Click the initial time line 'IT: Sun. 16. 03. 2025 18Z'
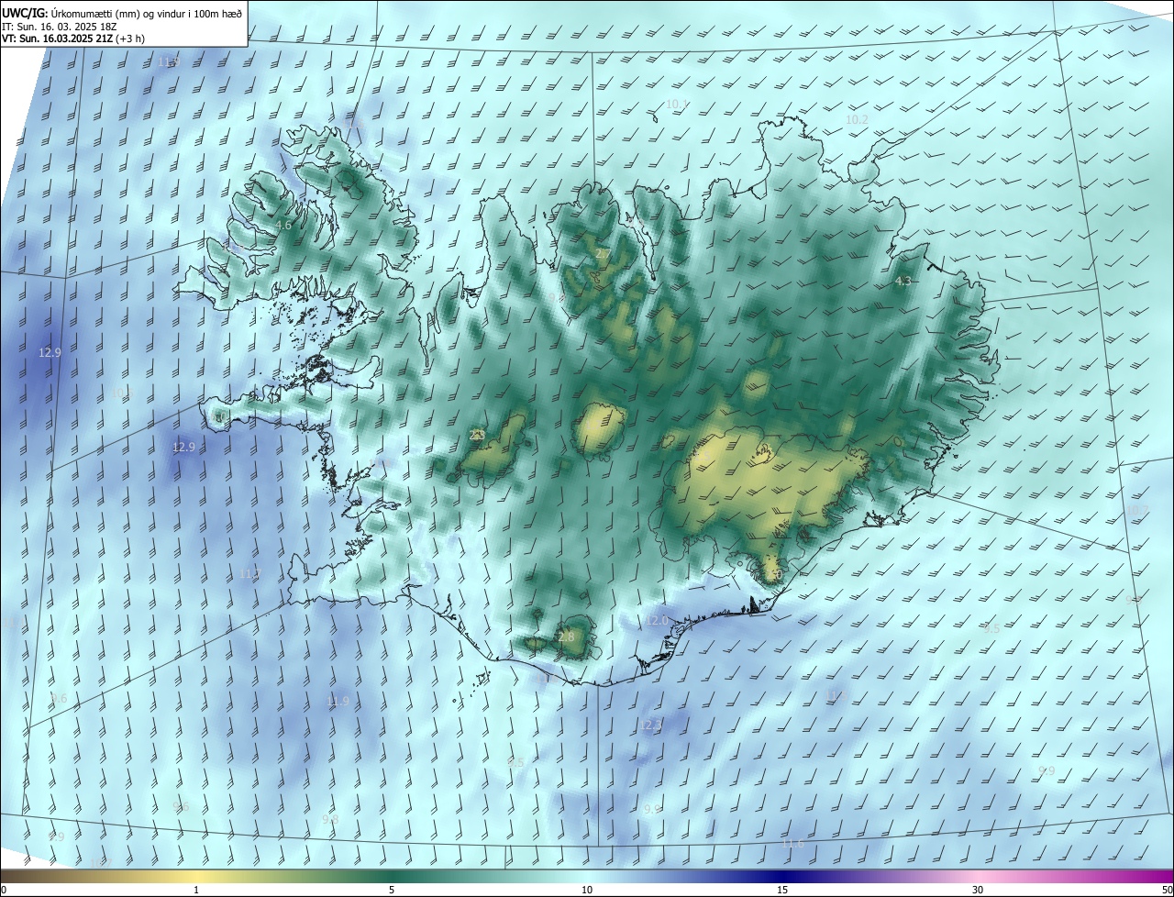The width and height of the screenshot is (1174, 897). coord(59,27)
